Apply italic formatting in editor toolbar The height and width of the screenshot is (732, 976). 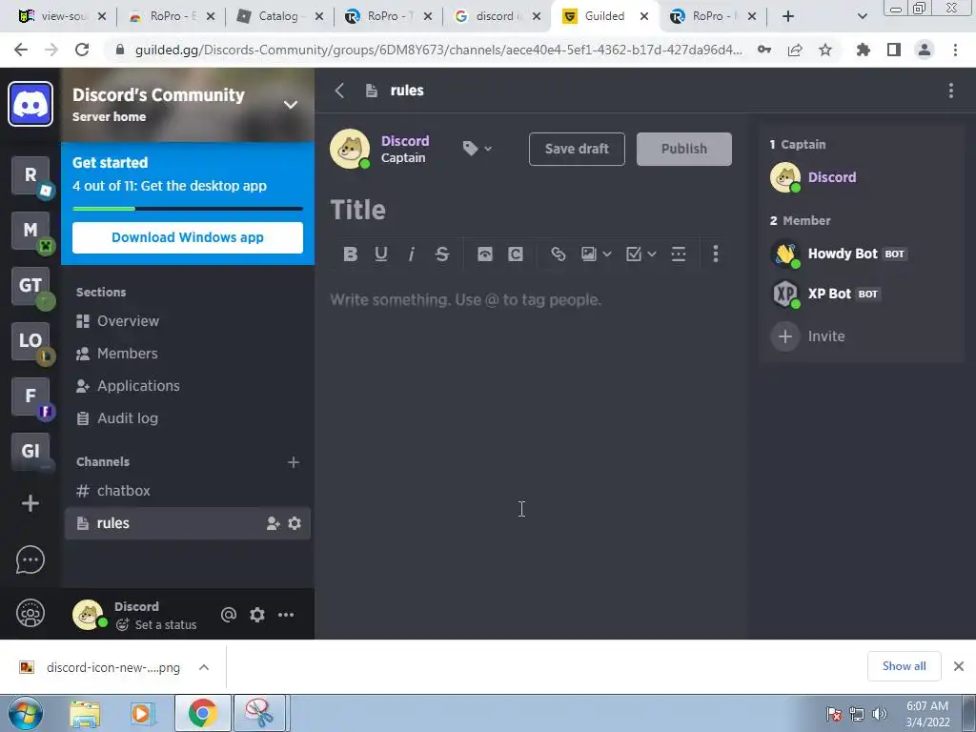point(412,254)
